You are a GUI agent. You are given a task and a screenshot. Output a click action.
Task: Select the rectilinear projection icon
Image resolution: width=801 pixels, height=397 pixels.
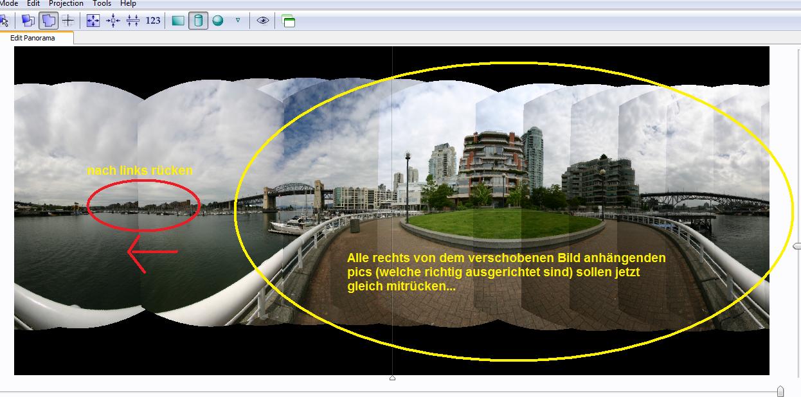click(178, 21)
